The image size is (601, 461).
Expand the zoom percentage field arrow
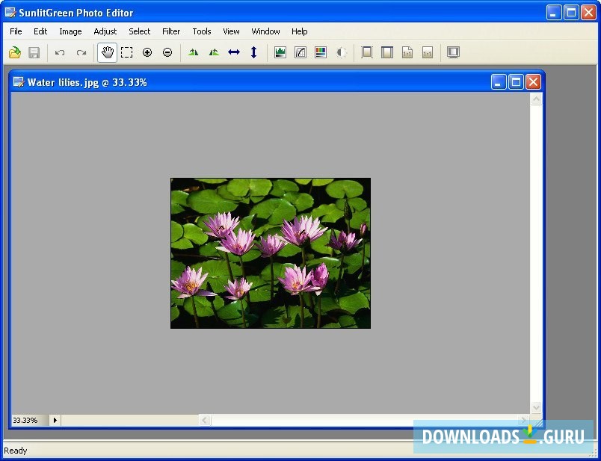click(55, 420)
